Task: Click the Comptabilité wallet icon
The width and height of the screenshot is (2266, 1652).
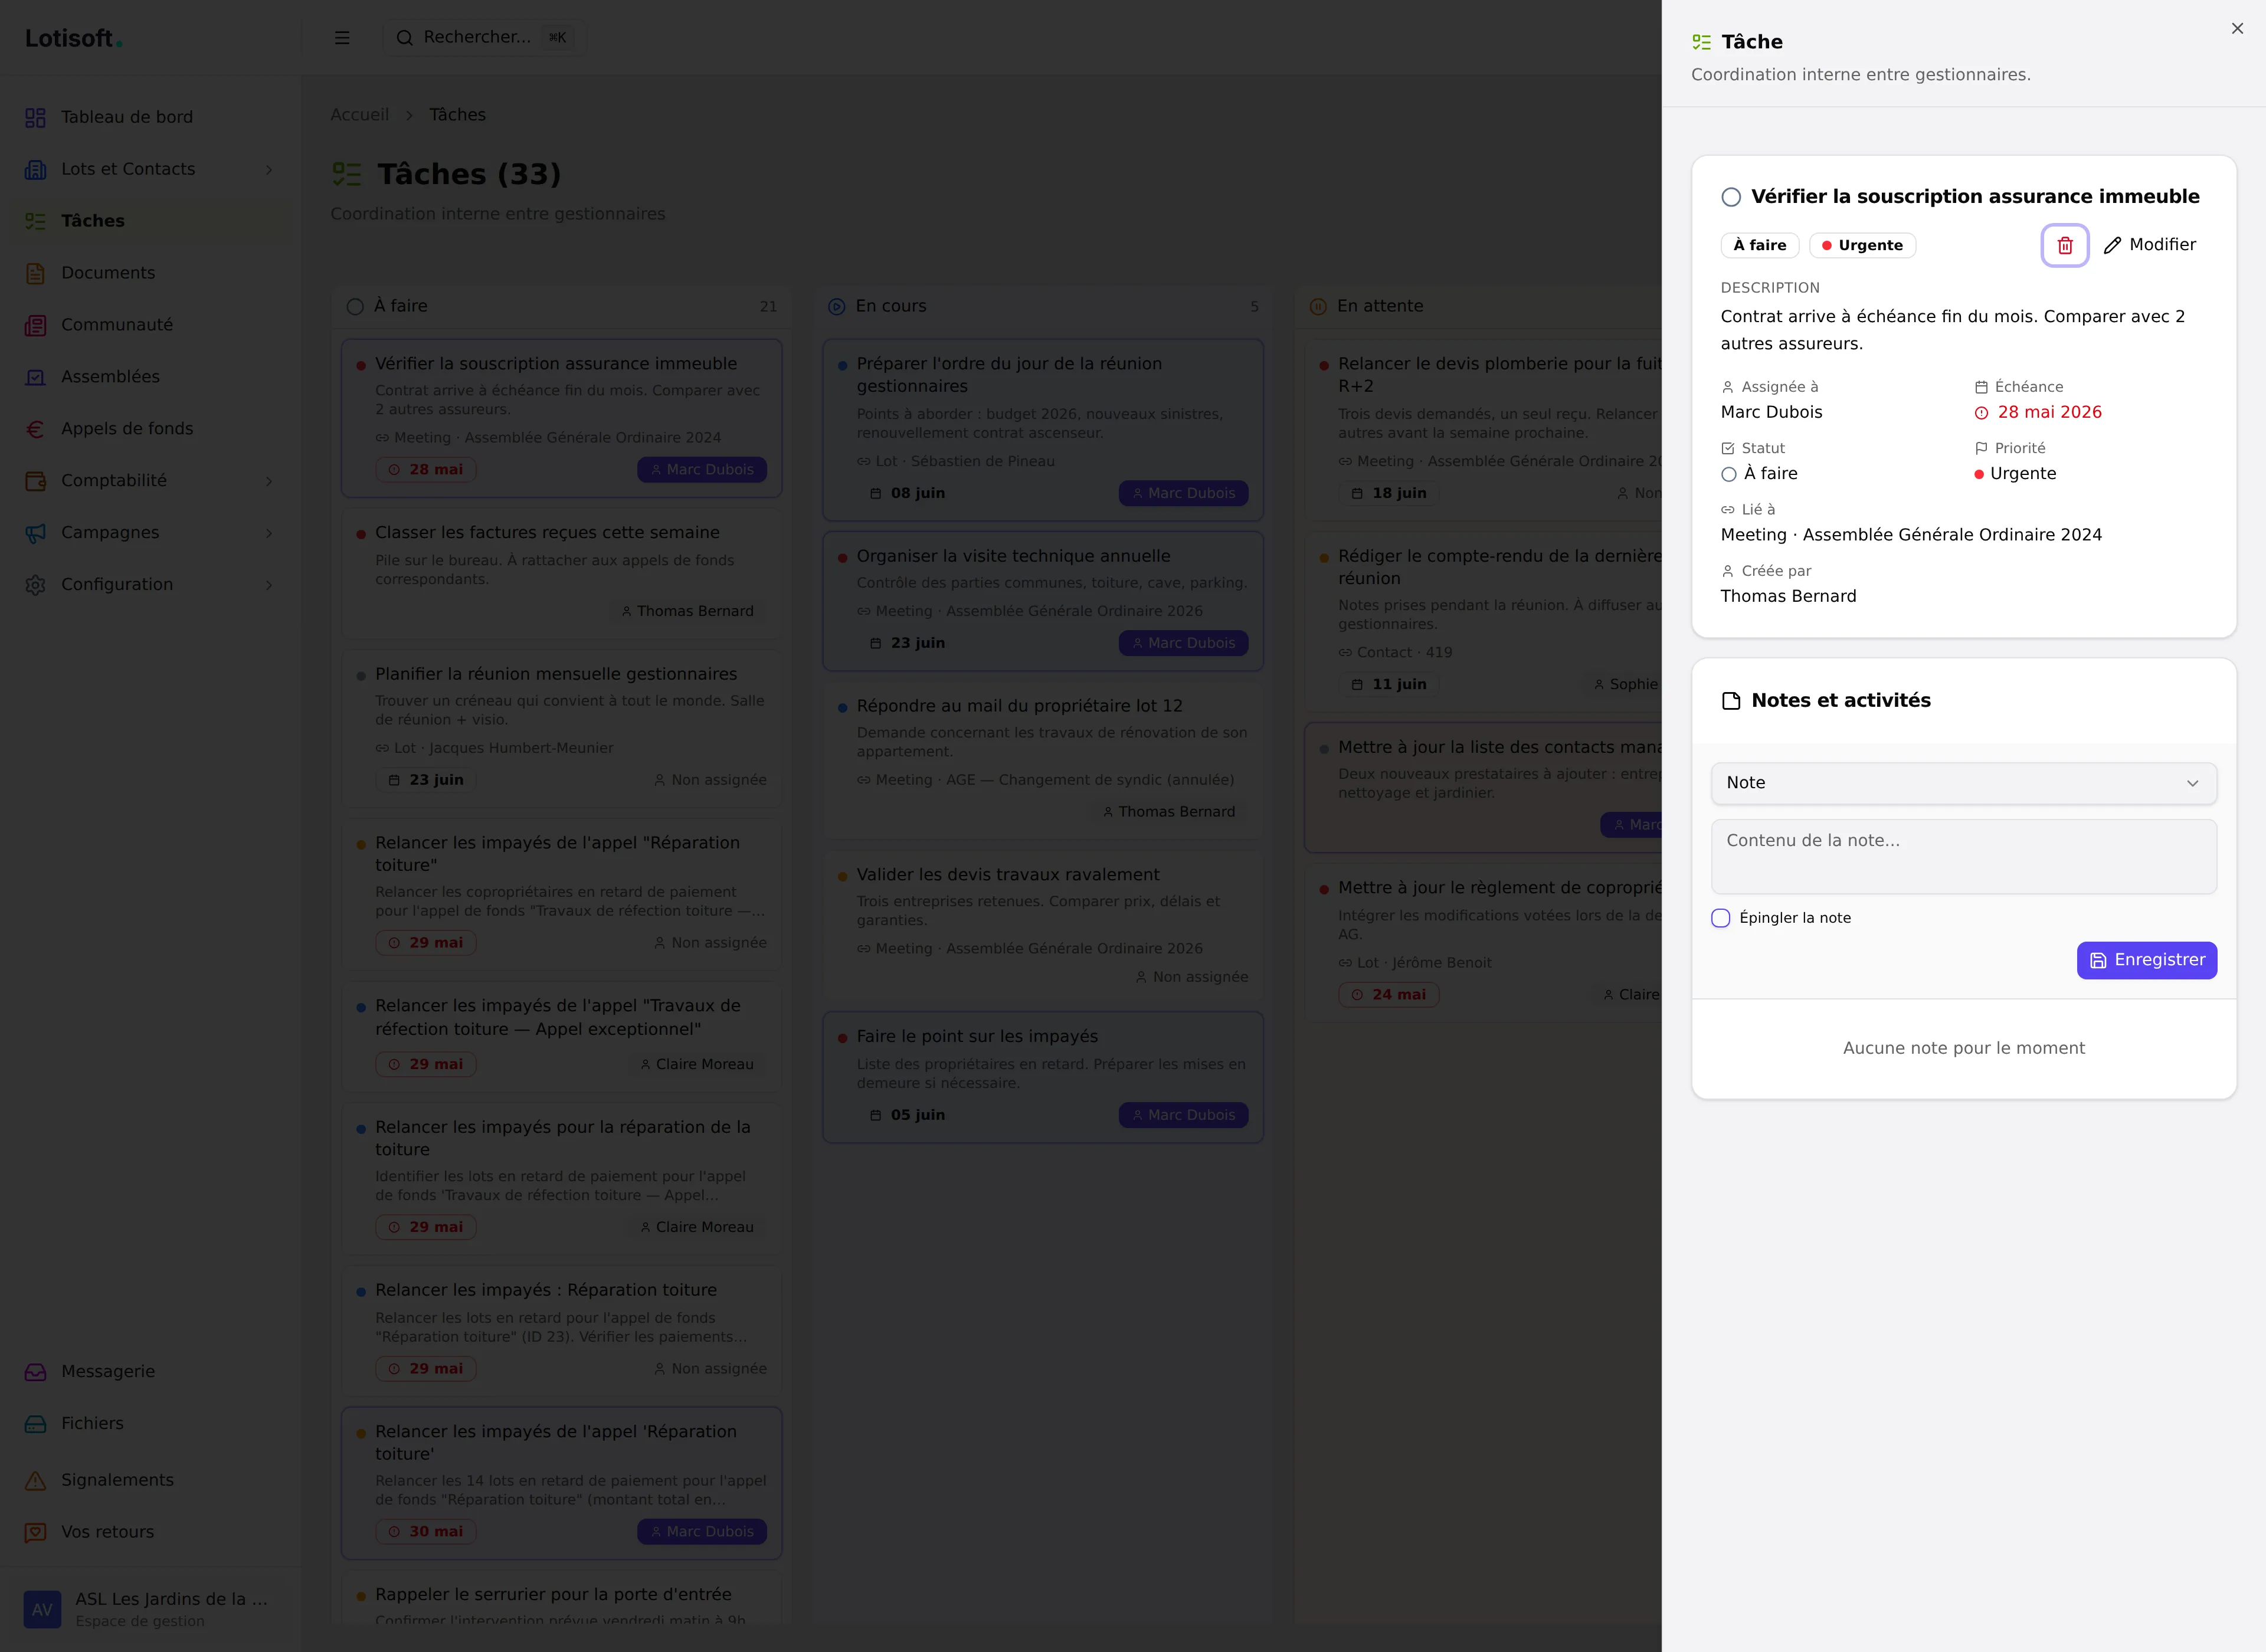Action: (36, 481)
